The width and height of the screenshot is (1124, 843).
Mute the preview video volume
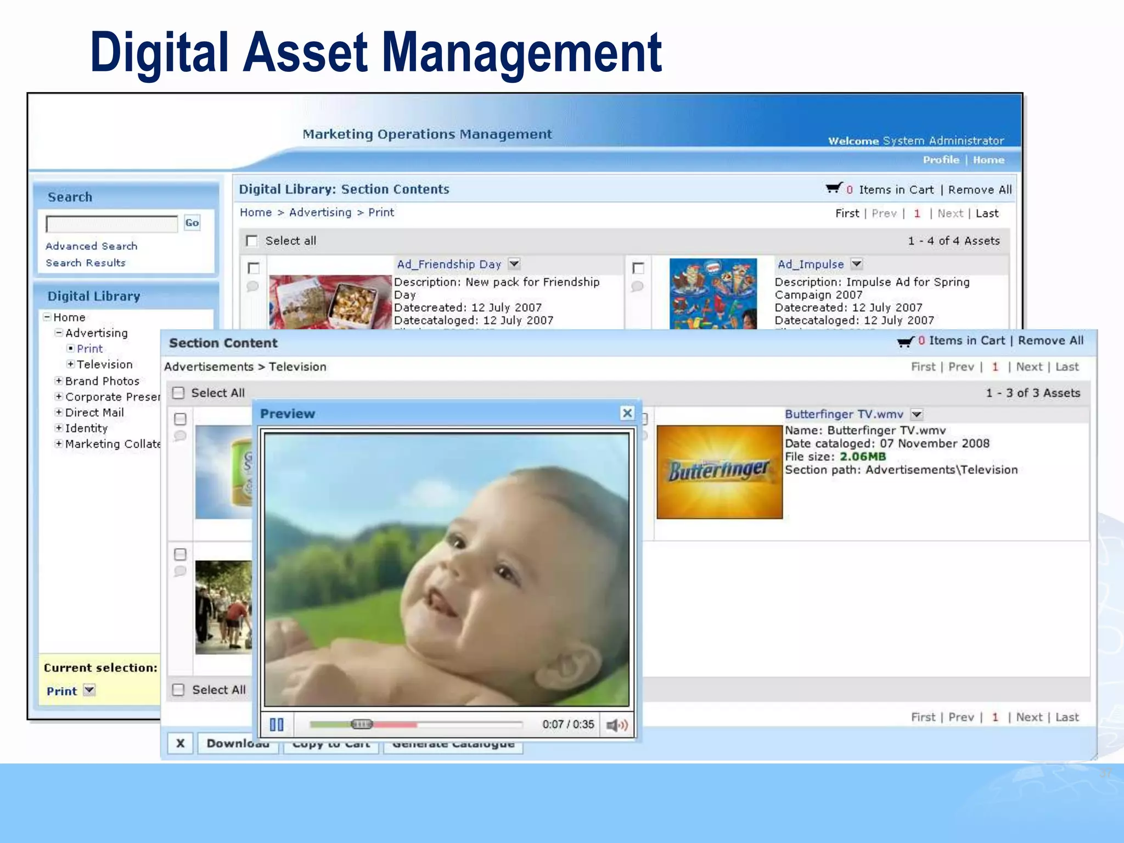click(617, 725)
